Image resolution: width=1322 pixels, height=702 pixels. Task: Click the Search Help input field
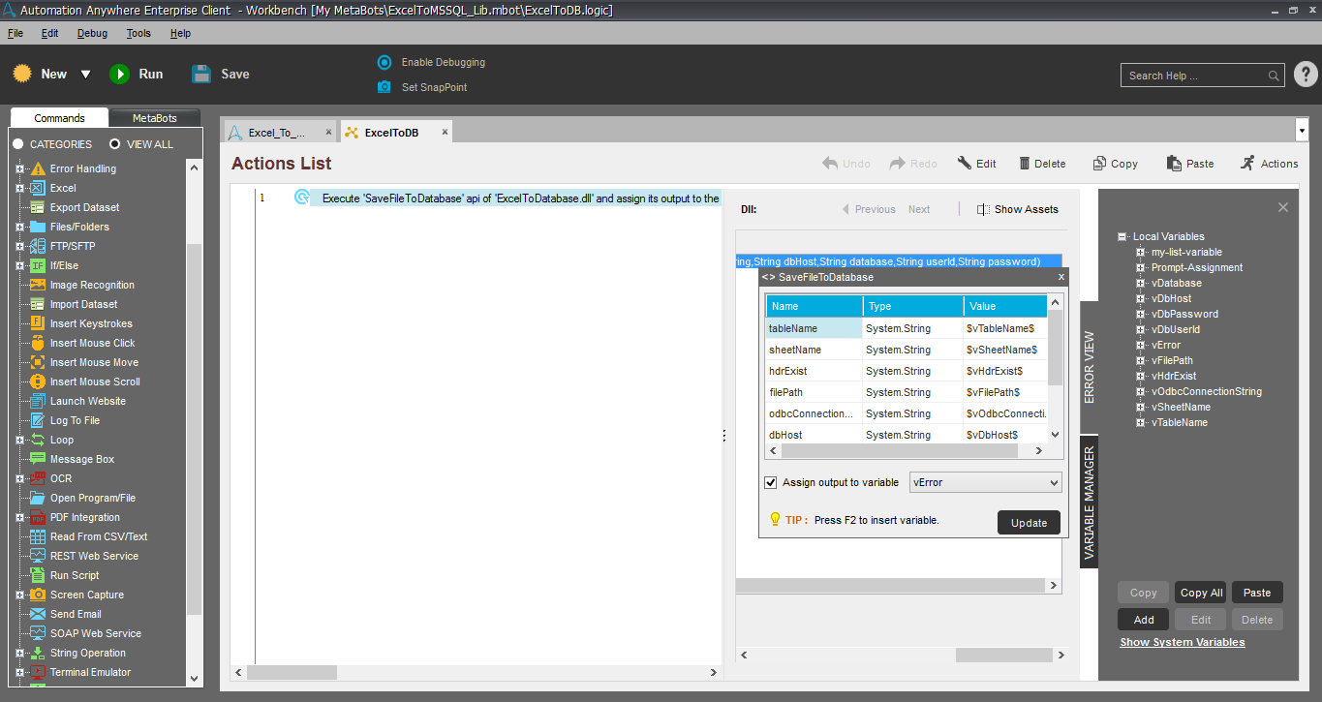(x=1196, y=76)
